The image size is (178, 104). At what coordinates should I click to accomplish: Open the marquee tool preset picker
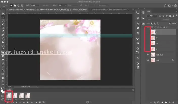pyautogui.click(x=5, y=6)
